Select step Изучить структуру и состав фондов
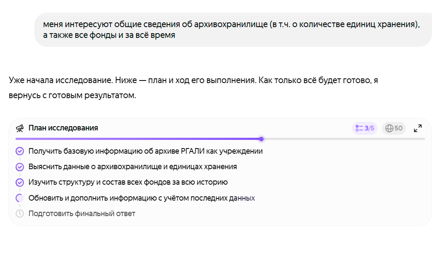 (x=128, y=183)
